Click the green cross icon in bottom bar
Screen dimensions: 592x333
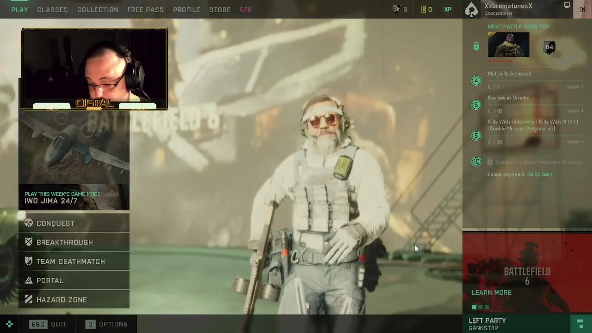(x=9, y=324)
